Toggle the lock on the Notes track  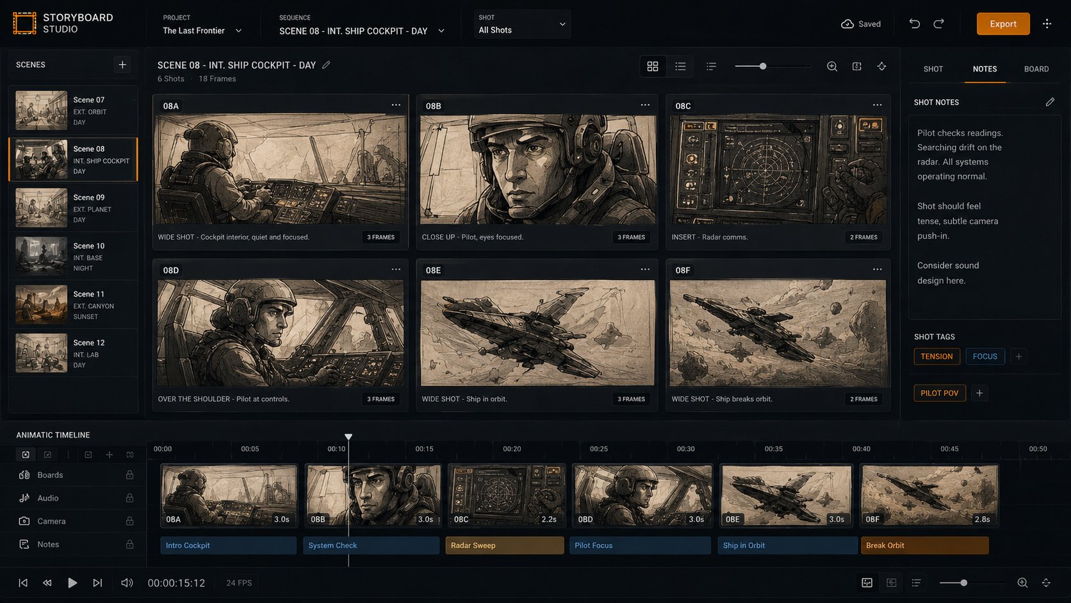pyautogui.click(x=129, y=544)
